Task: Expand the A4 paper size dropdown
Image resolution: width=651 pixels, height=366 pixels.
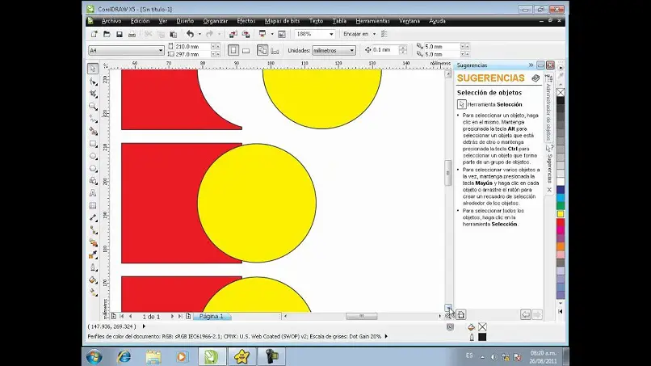Action: tap(160, 50)
